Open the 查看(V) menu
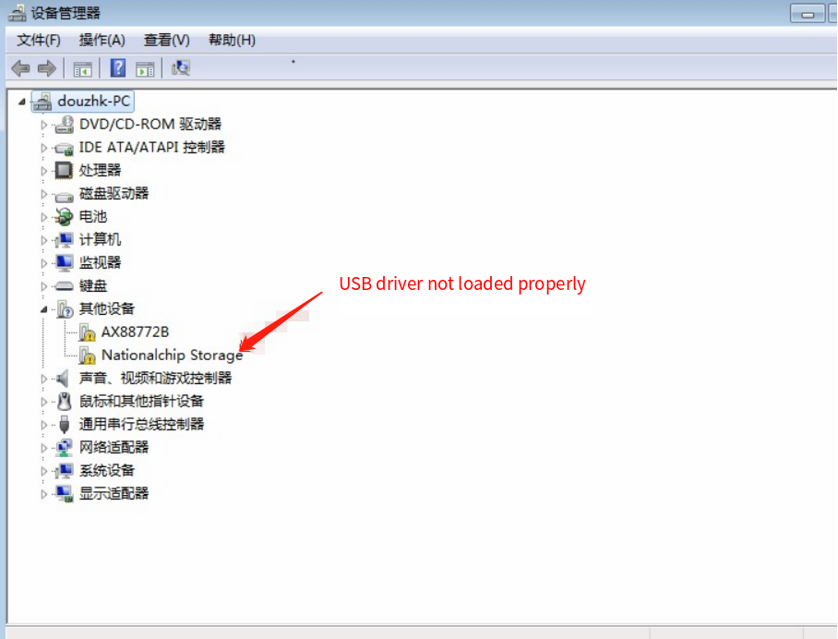 coord(167,40)
